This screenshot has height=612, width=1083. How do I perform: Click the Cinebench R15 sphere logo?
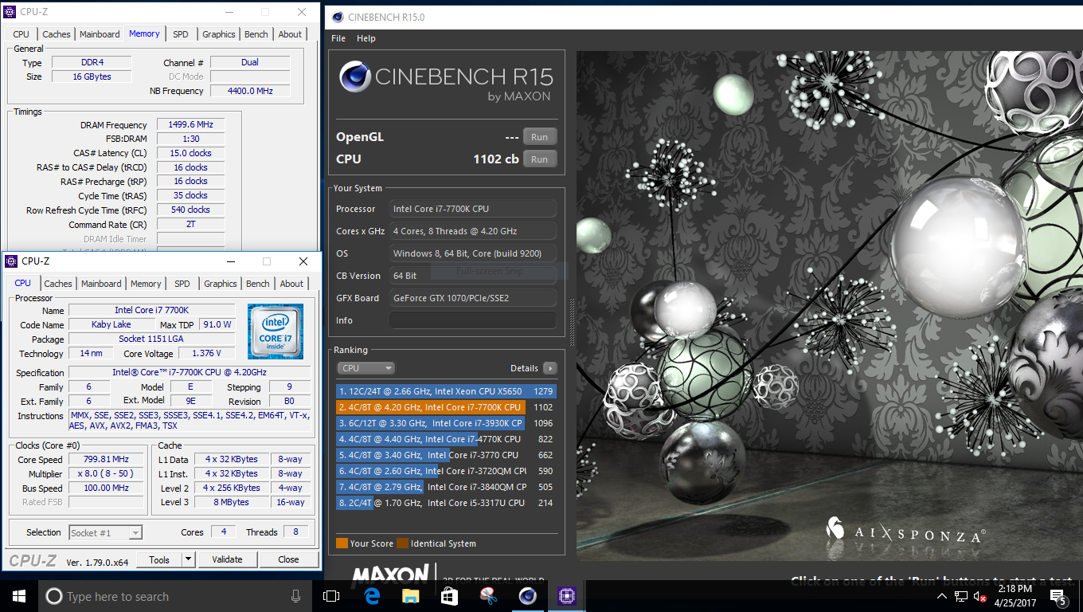[x=355, y=77]
